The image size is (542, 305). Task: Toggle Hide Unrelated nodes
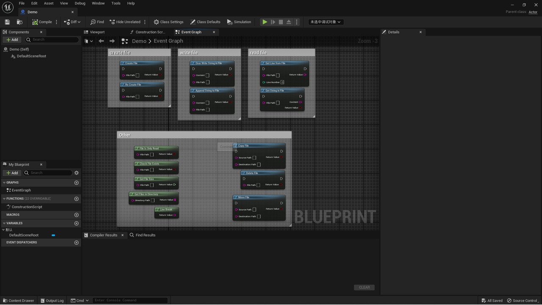click(125, 22)
